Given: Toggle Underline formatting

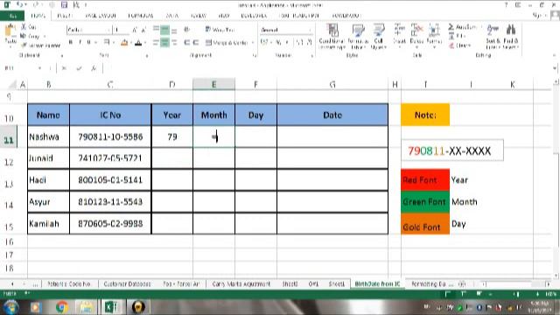Looking at the screenshot, I should tap(88, 43).
